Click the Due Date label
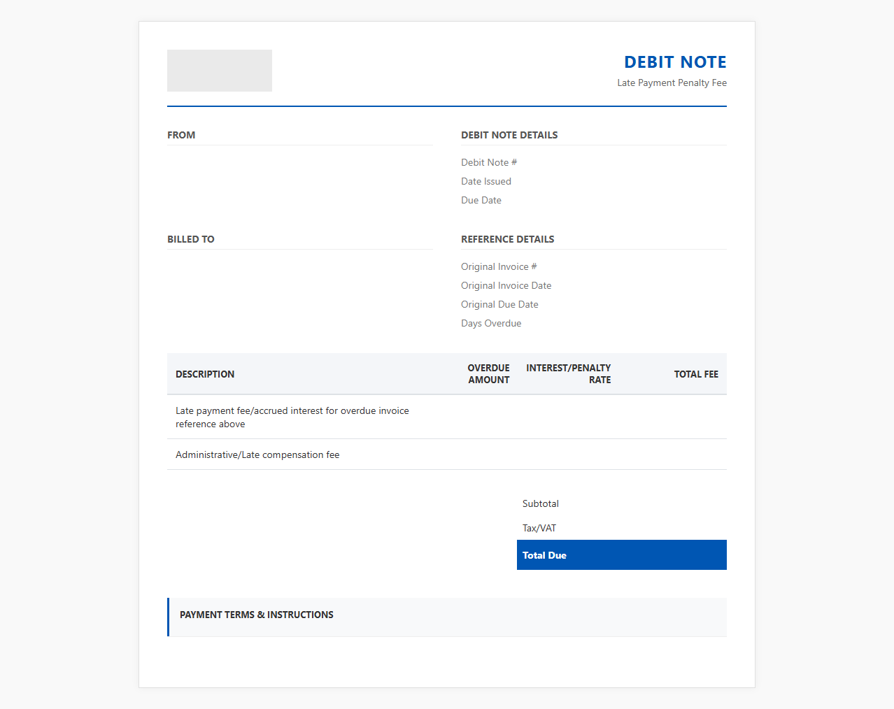894x709 pixels. tap(481, 200)
